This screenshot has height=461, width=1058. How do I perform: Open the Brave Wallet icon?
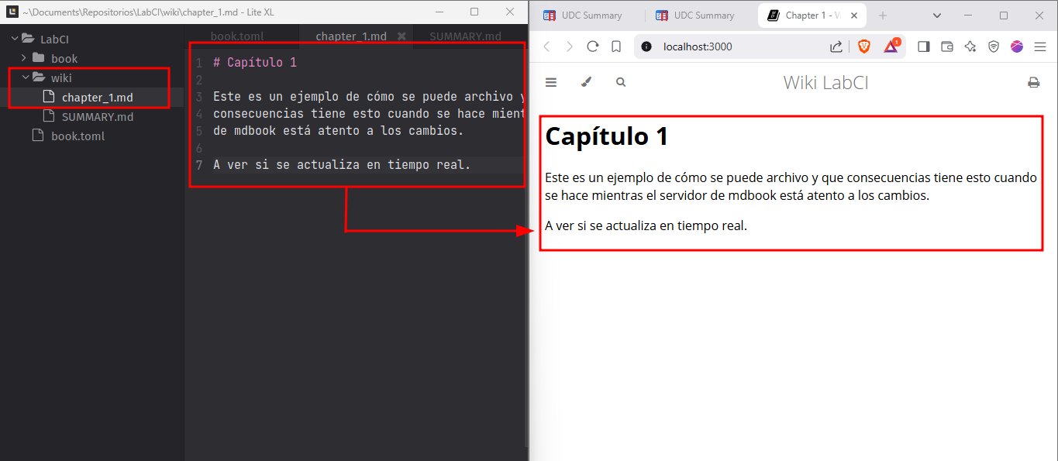947,46
